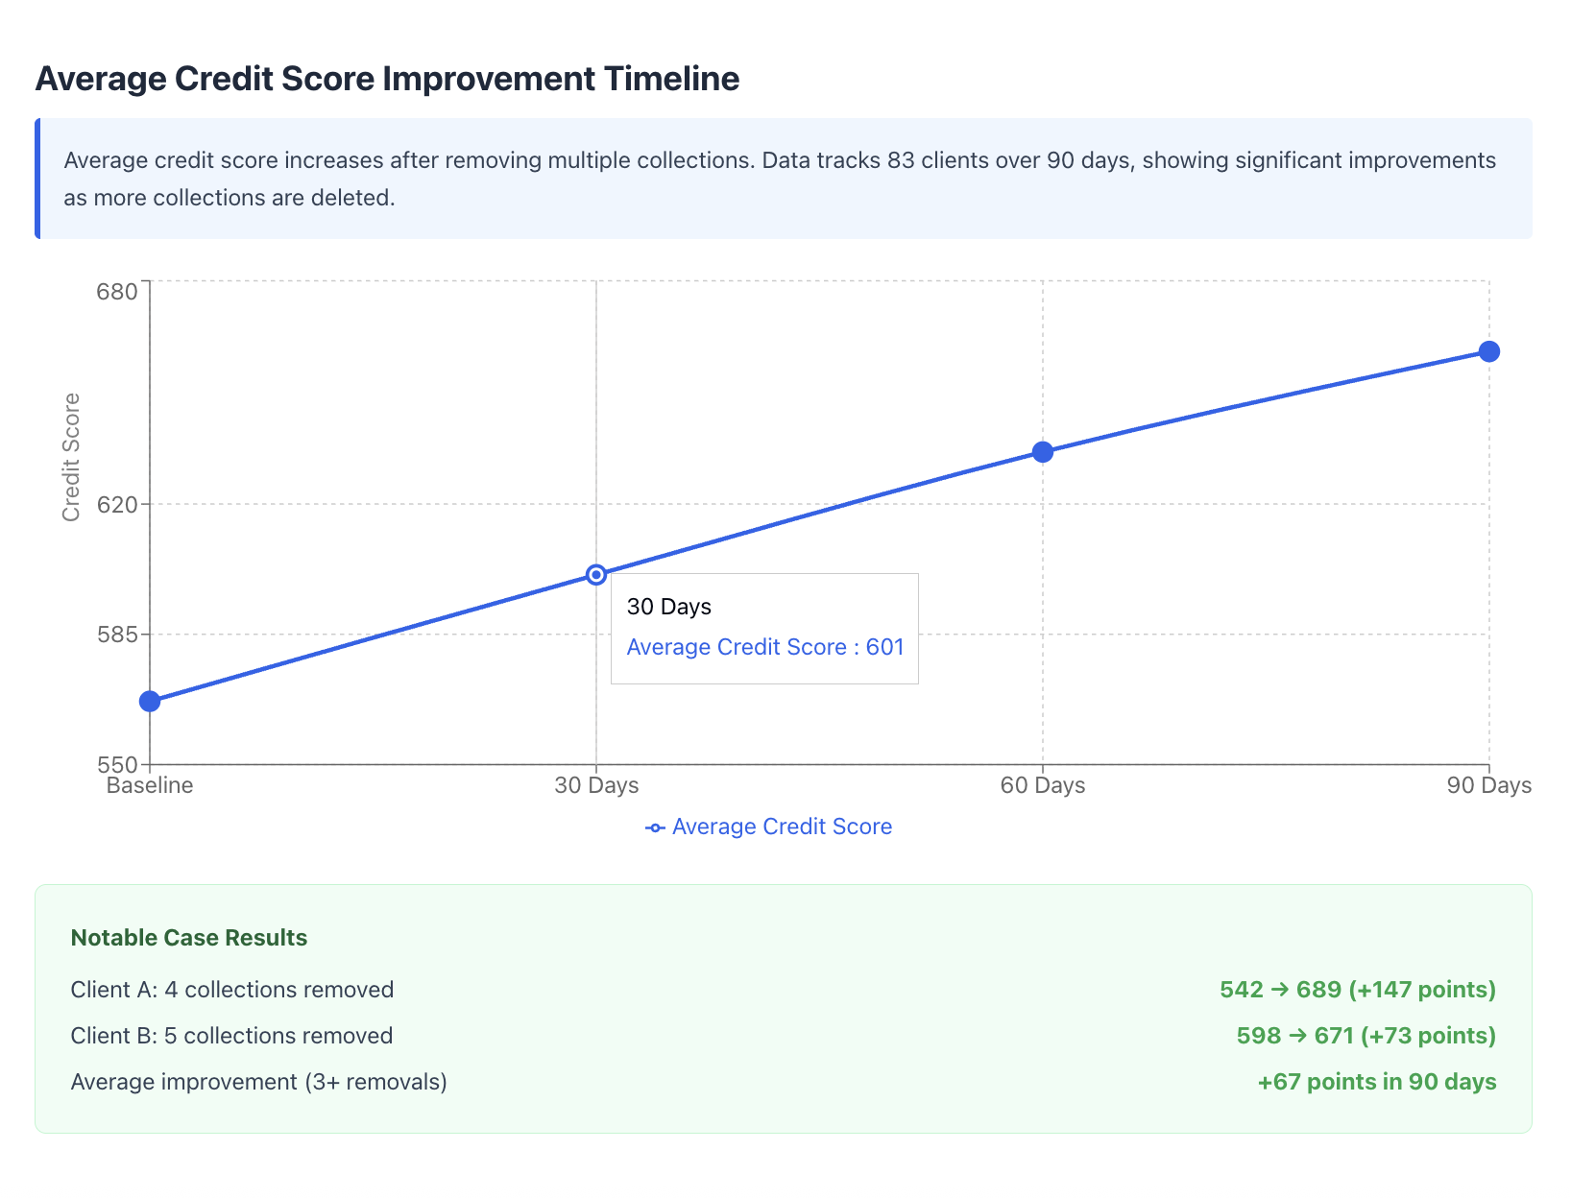Click the '+67 points in 90 days' result

point(1377,1082)
